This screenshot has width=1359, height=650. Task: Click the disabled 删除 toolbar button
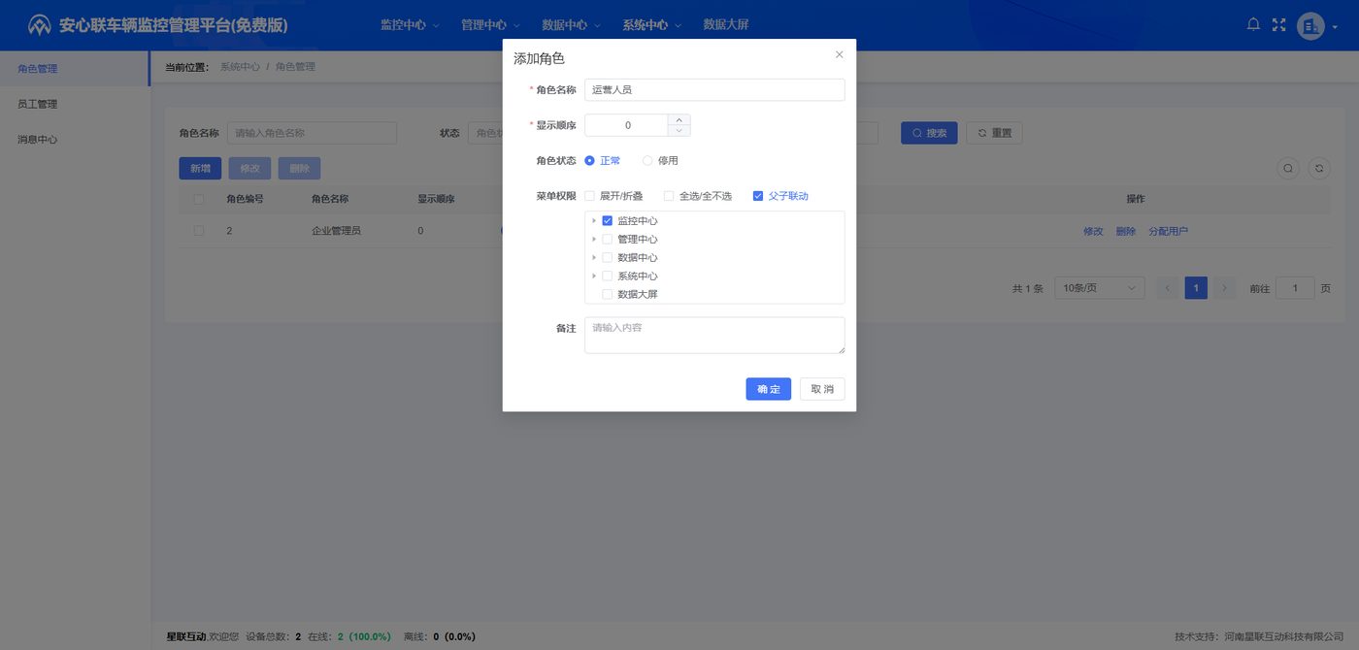(x=299, y=168)
